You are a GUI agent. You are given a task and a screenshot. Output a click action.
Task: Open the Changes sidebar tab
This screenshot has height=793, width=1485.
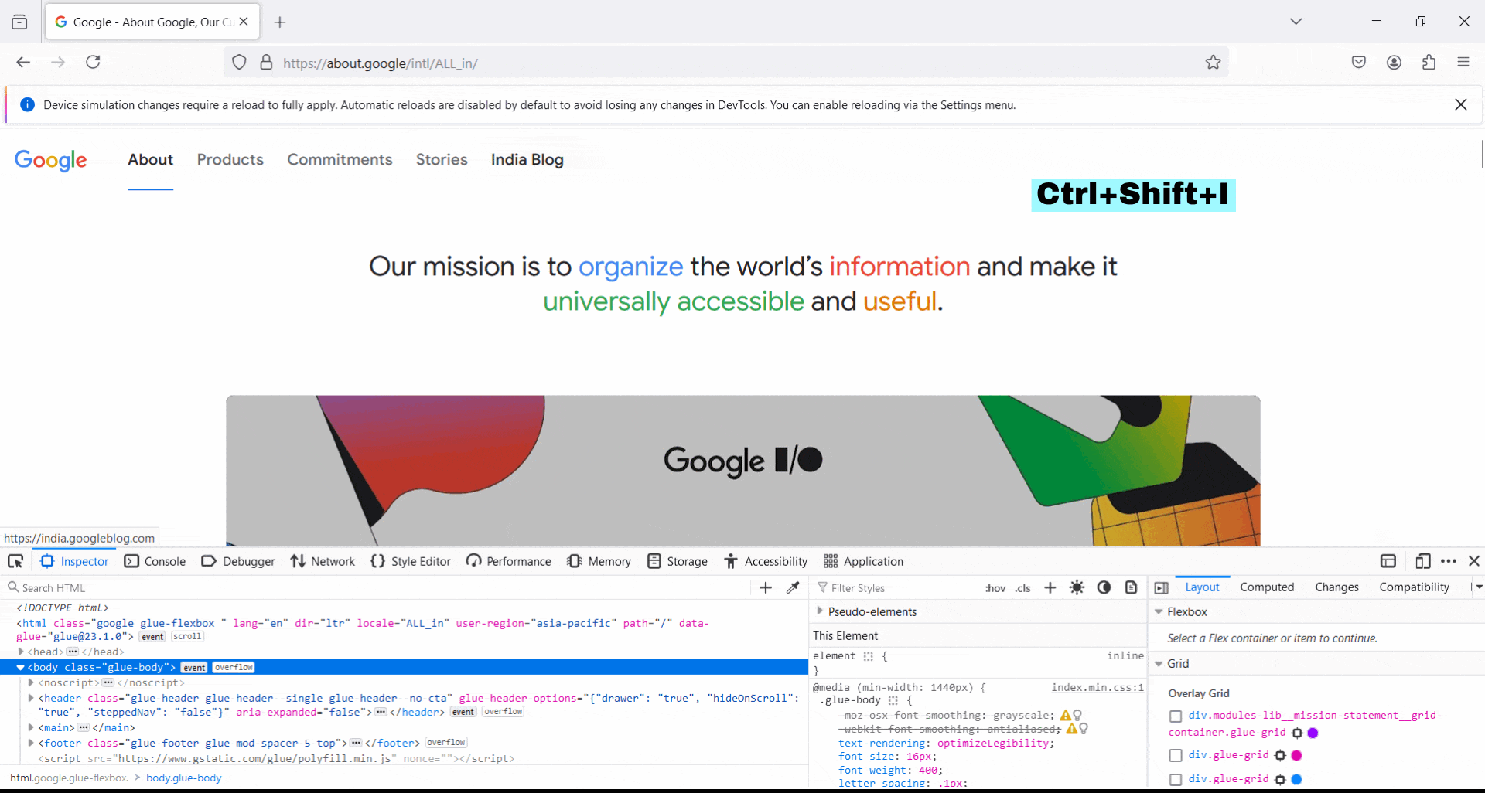(x=1336, y=587)
